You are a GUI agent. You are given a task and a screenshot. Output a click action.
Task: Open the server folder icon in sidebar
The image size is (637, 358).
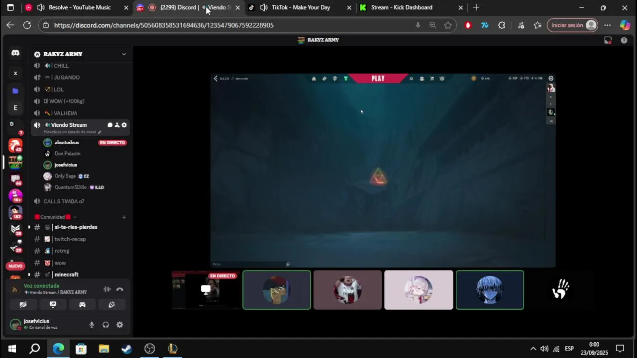pyautogui.click(x=15, y=90)
